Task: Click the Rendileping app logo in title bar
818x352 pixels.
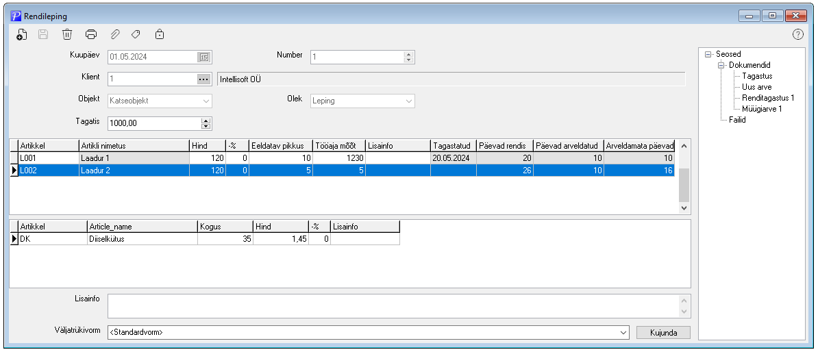Action: tap(16, 16)
